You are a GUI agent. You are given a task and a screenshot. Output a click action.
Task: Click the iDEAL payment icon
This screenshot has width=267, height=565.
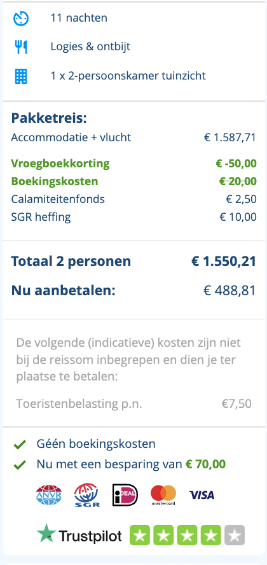pos(125,495)
